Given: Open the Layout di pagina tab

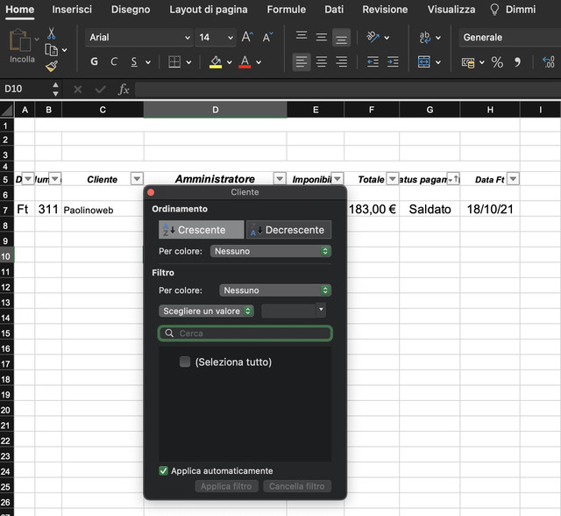Looking at the screenshot, I should coord(209,10).
